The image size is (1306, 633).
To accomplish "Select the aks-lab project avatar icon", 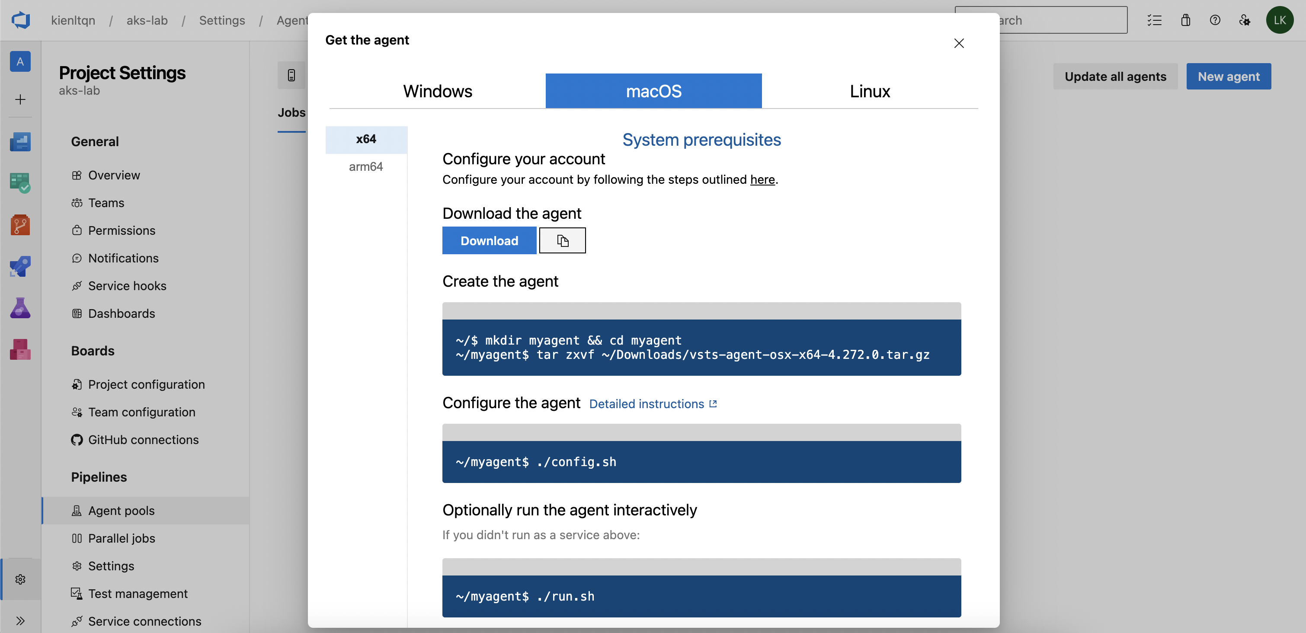I will [20, 62].
